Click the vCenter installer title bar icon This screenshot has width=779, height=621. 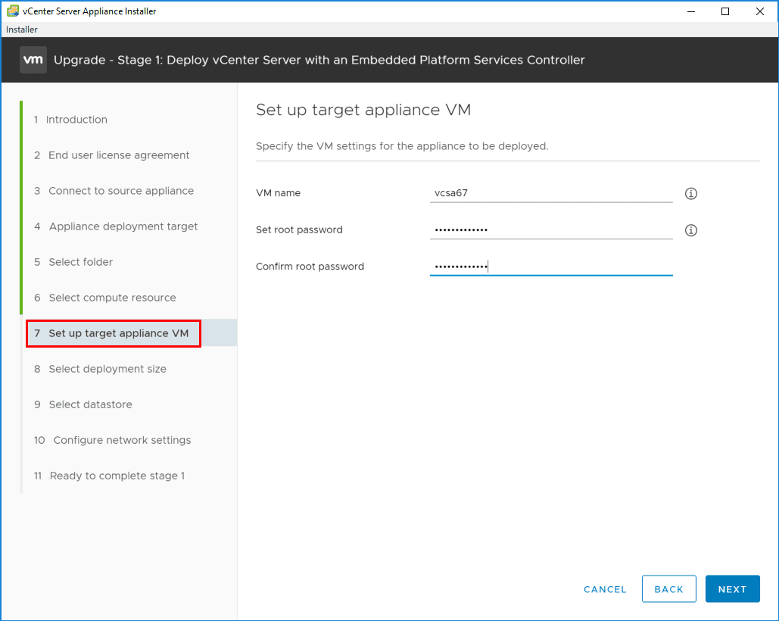12,11
